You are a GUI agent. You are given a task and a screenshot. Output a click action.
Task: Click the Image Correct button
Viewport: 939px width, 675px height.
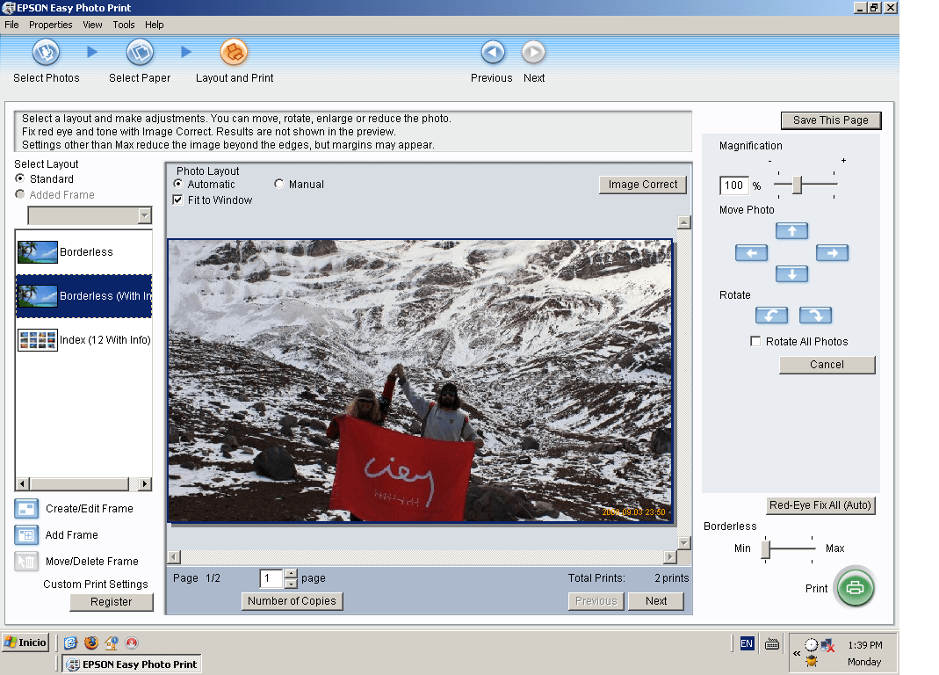click(x=642, y=185)
